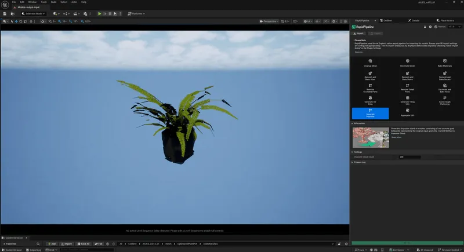
Task: Choose the Generate UV Atlas tool
Action: 370,101
